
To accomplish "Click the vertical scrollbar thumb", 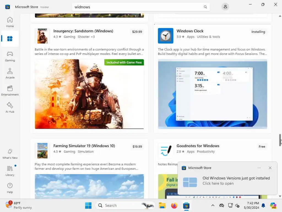I will [x=280, y=140].
